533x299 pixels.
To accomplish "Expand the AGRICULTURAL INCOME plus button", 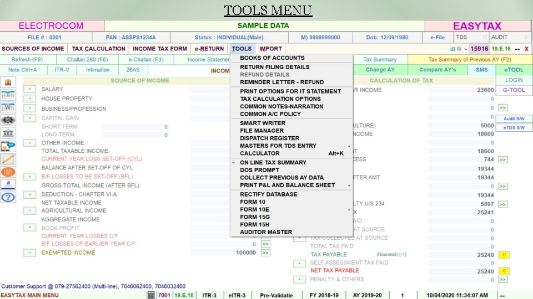I will click(x=29, y=211).
